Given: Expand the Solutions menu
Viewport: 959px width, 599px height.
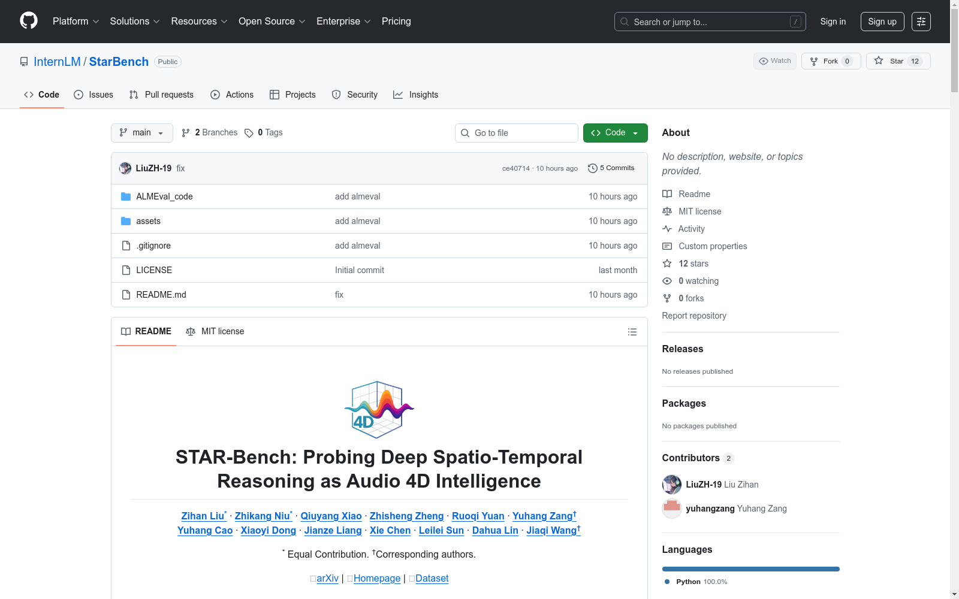Looking at the screenshot, I should 135,22.
